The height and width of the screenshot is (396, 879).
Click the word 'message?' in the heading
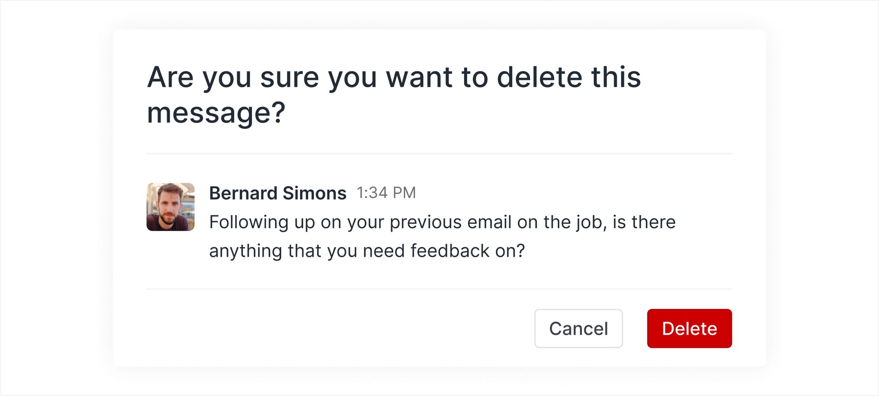tap(216, 113)
